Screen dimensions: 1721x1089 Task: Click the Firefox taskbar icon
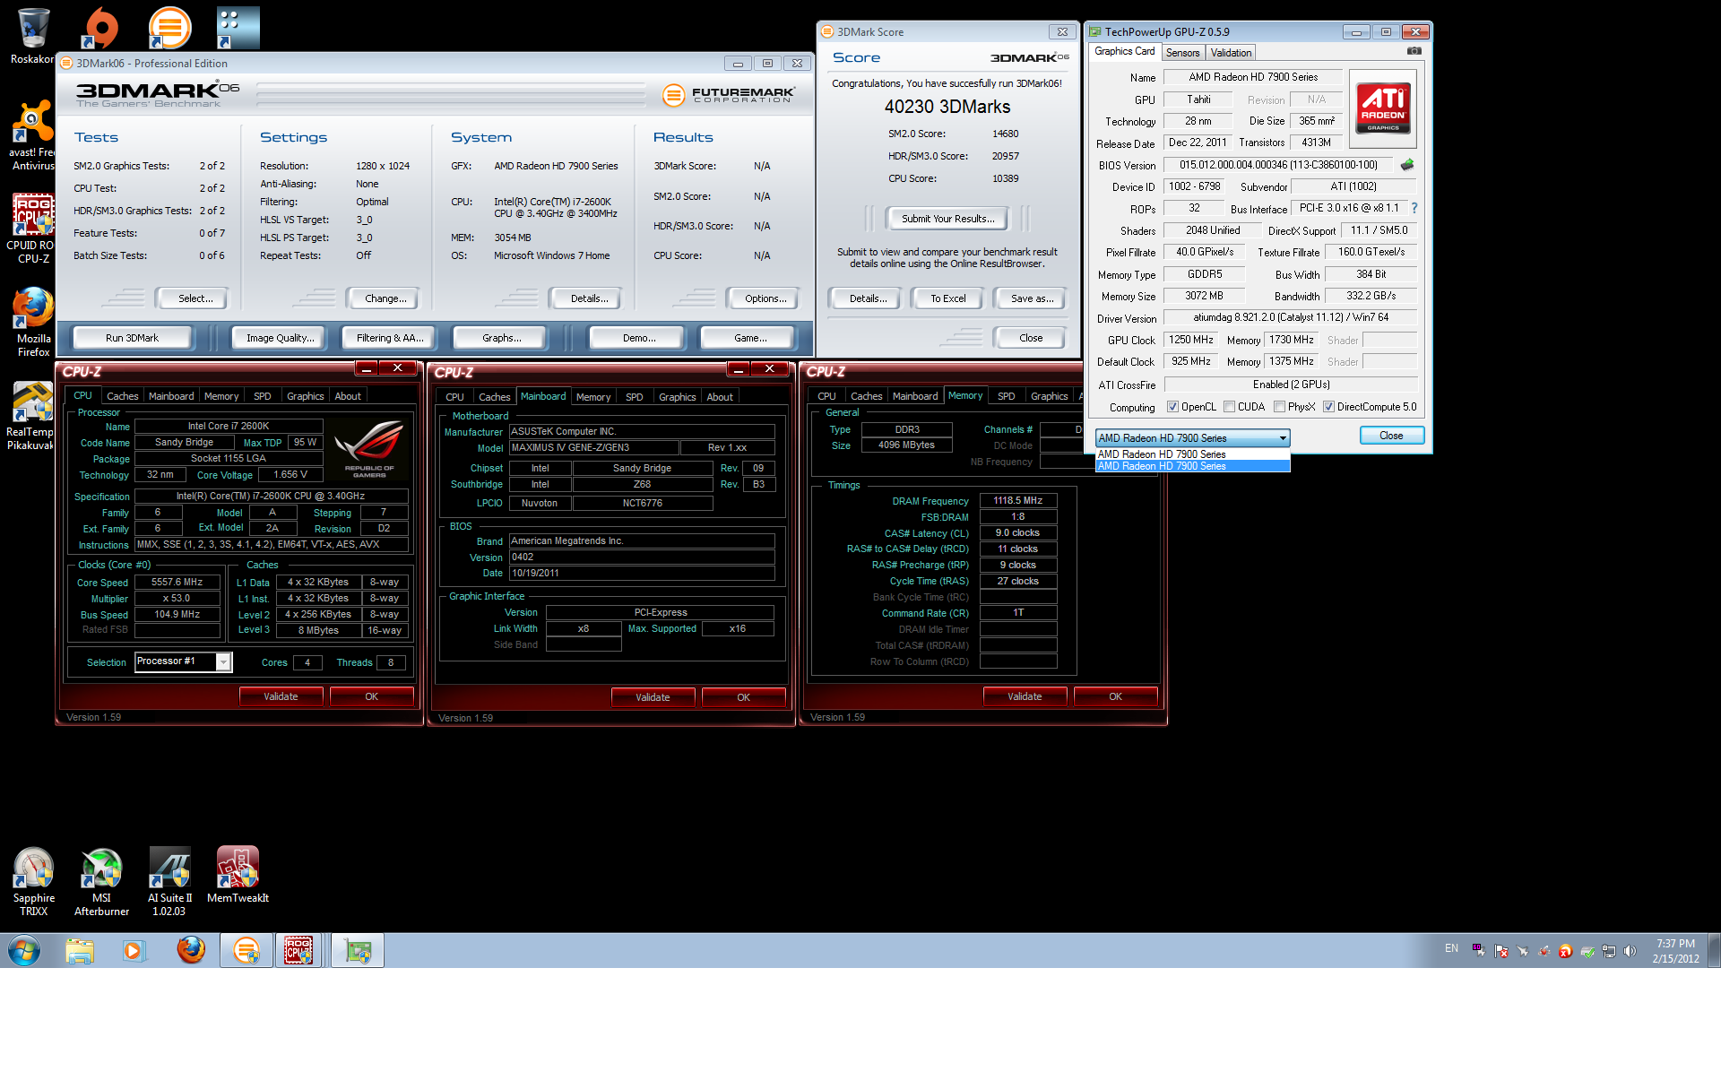coord(190,950)
